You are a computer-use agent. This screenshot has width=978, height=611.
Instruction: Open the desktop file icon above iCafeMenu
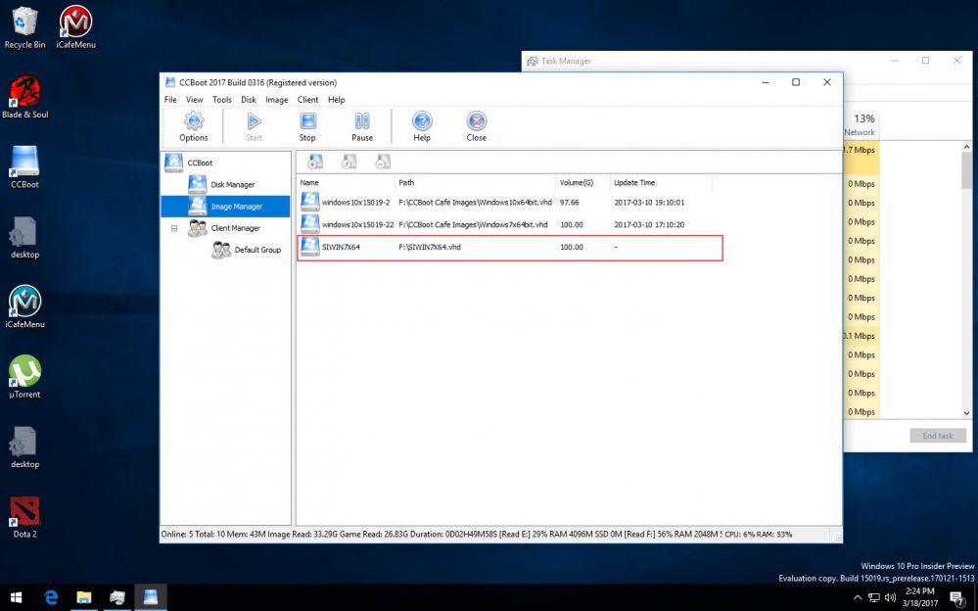(24, 237)
